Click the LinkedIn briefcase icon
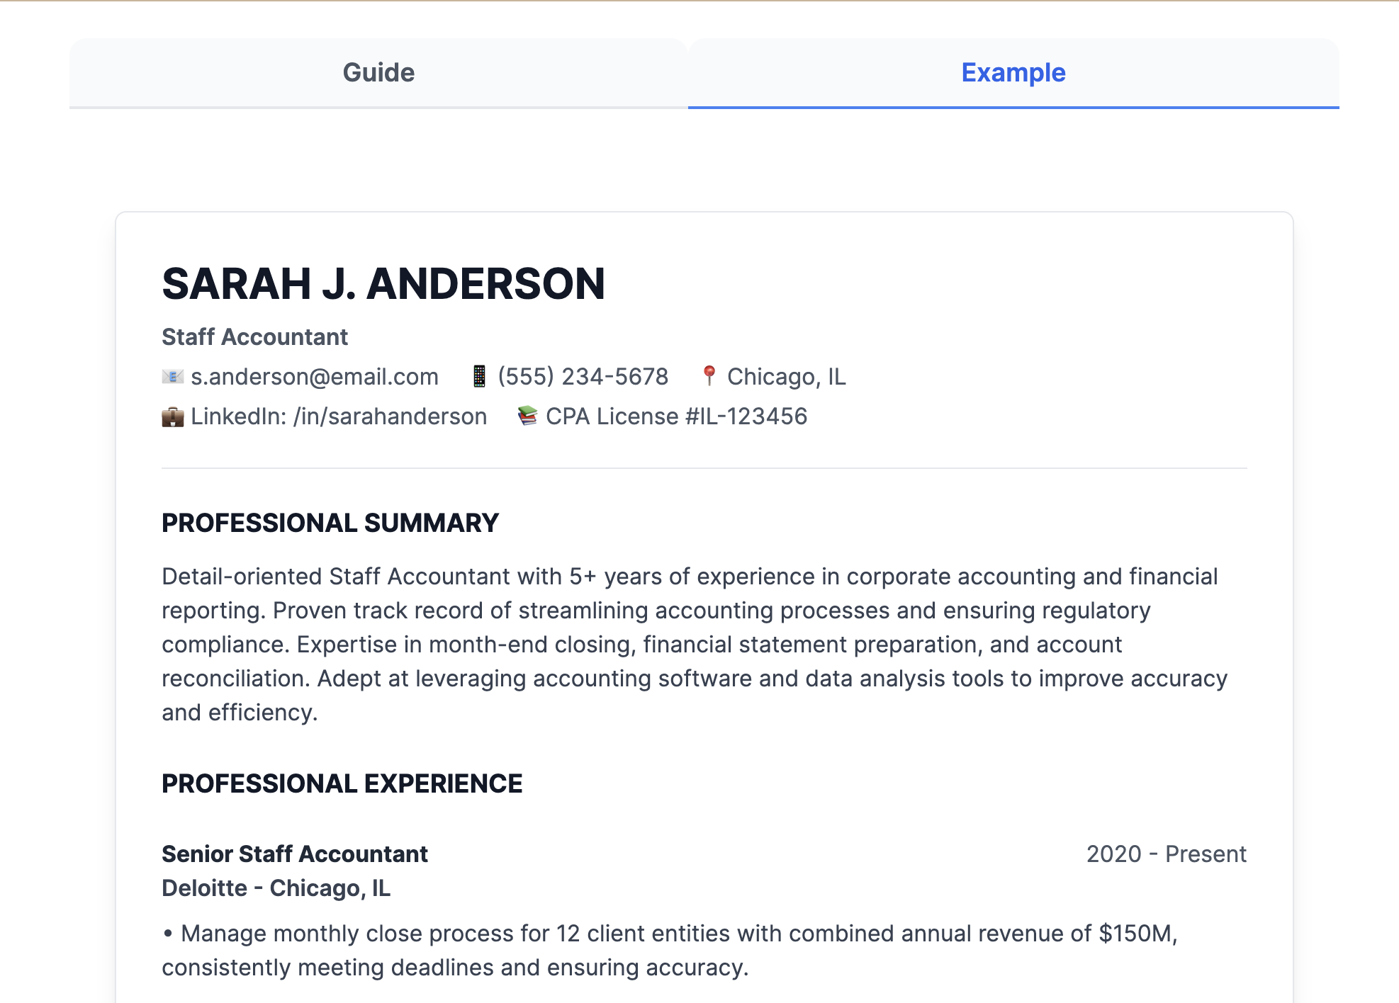1399x1003 pixels. click(x=172, y=416)
